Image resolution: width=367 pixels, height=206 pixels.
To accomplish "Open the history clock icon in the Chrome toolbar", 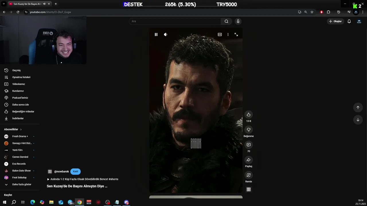I will coord(339,12).
